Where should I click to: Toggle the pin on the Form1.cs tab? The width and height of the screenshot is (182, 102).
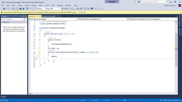point(38,16)
